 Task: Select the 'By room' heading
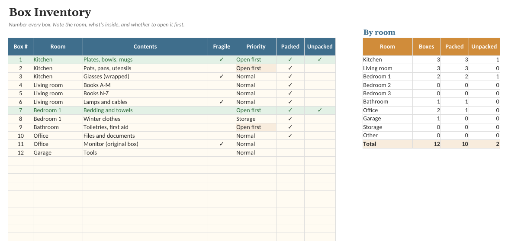[x=379, y=32]
